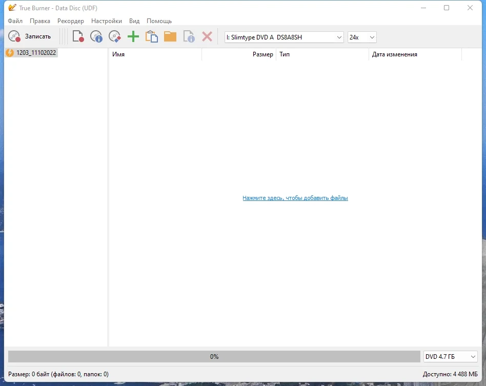This screenshot has width=486, height=386.
Task: Close the True Burner window
Action: [x=470, y=8]
